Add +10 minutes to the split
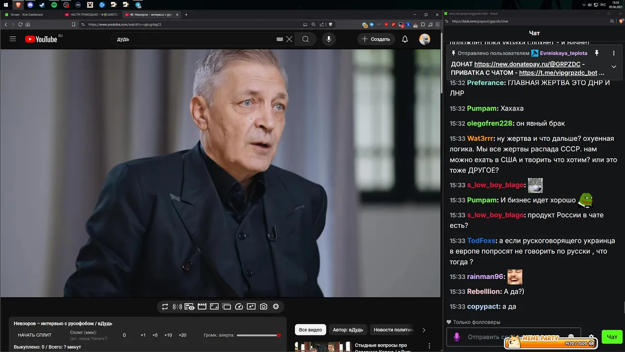 tap(168, 335)
